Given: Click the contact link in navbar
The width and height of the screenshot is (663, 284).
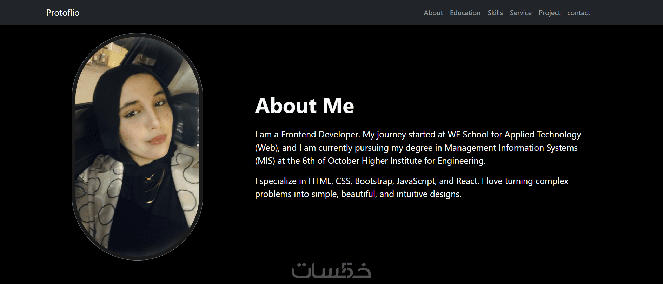Looking at the screenshot, I should point(578,13).
